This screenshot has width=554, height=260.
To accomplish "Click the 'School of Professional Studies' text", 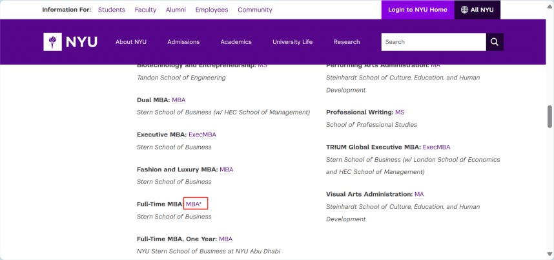I will click(371, 125).
